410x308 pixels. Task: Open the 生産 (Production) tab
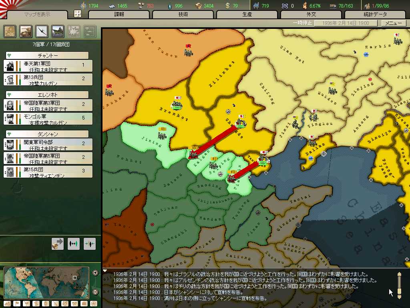click(x=247, y=14)
